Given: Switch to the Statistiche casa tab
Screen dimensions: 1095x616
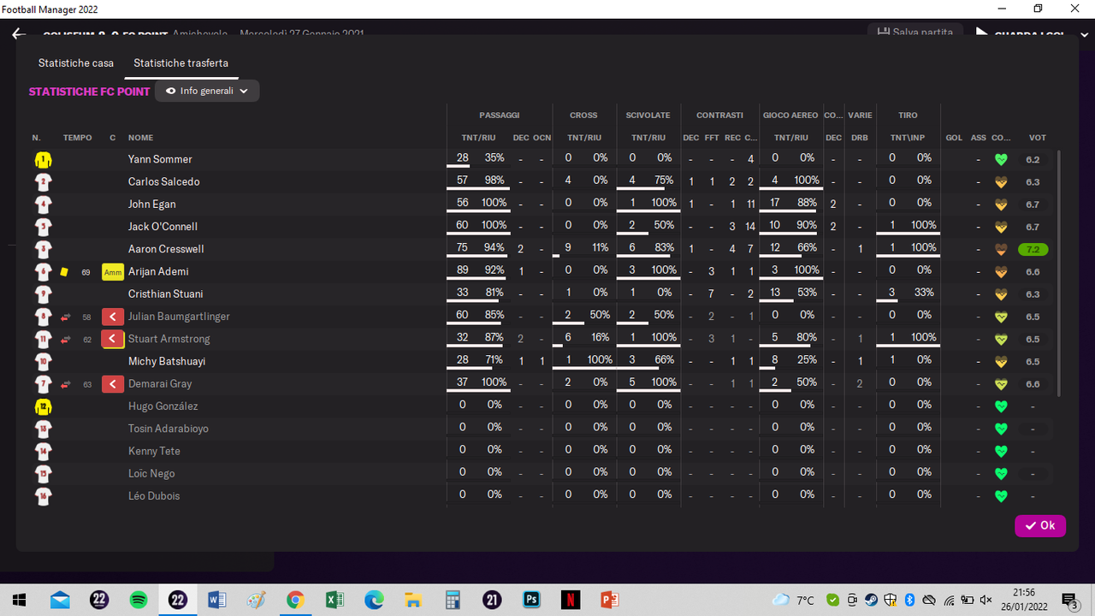Looking at the screenshot, I should tap(76, 63).
